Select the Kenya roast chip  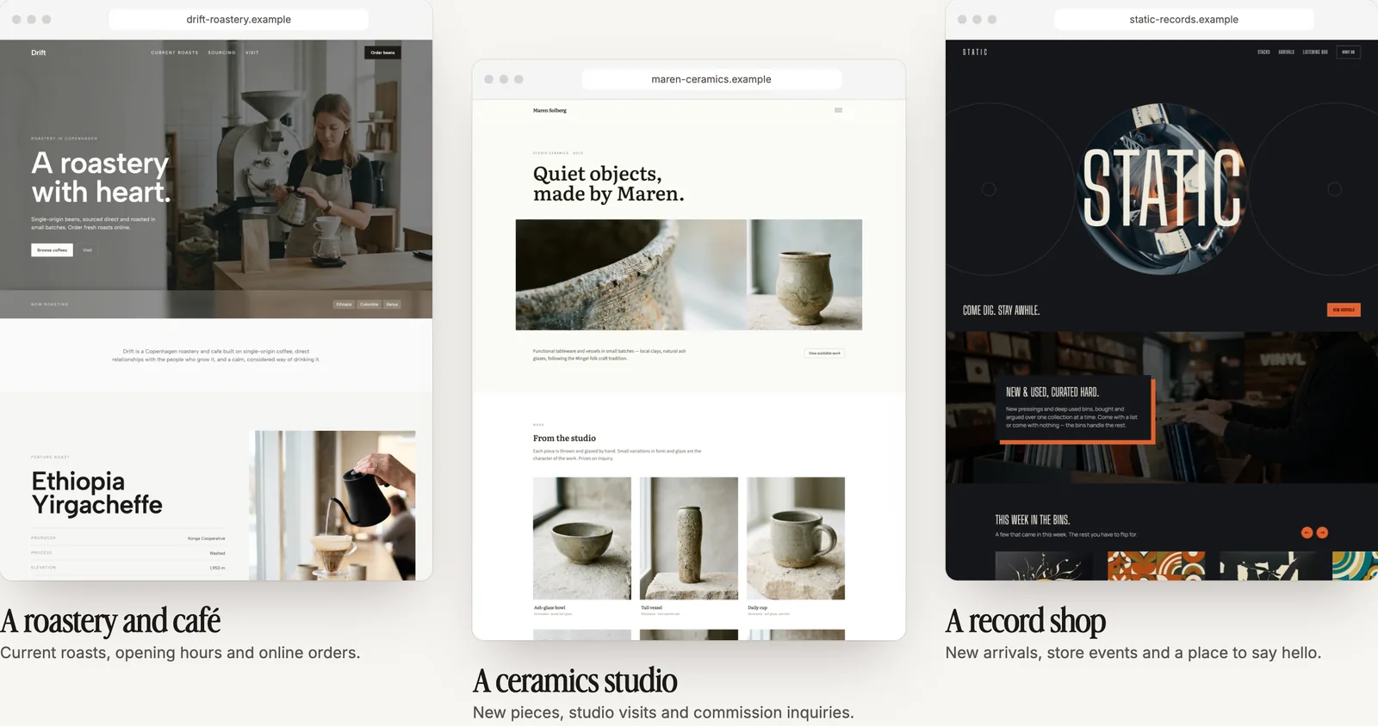(392, 305)
